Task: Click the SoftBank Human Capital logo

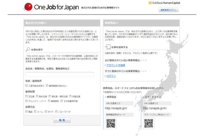Action: (164, 3)
